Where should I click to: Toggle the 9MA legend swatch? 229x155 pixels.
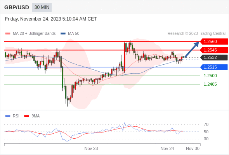tap(26, 116)
